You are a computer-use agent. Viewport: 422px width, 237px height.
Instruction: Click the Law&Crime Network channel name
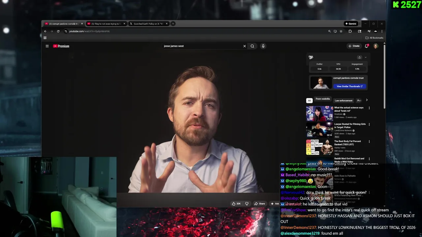tap(343, 130)
